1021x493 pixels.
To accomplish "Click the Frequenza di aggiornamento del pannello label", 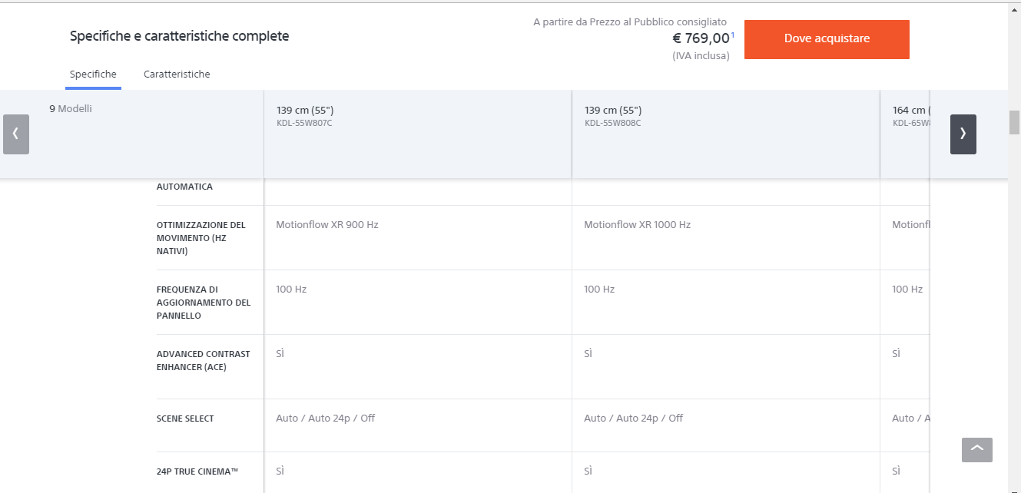I will click(x=204, y=303).
